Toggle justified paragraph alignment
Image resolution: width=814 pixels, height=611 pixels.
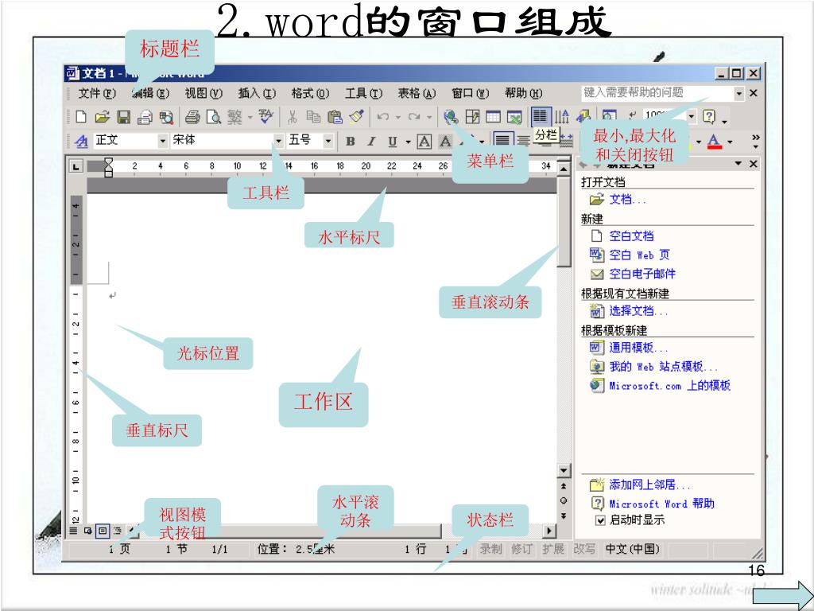pyautogui.click(x=502, y=140)
